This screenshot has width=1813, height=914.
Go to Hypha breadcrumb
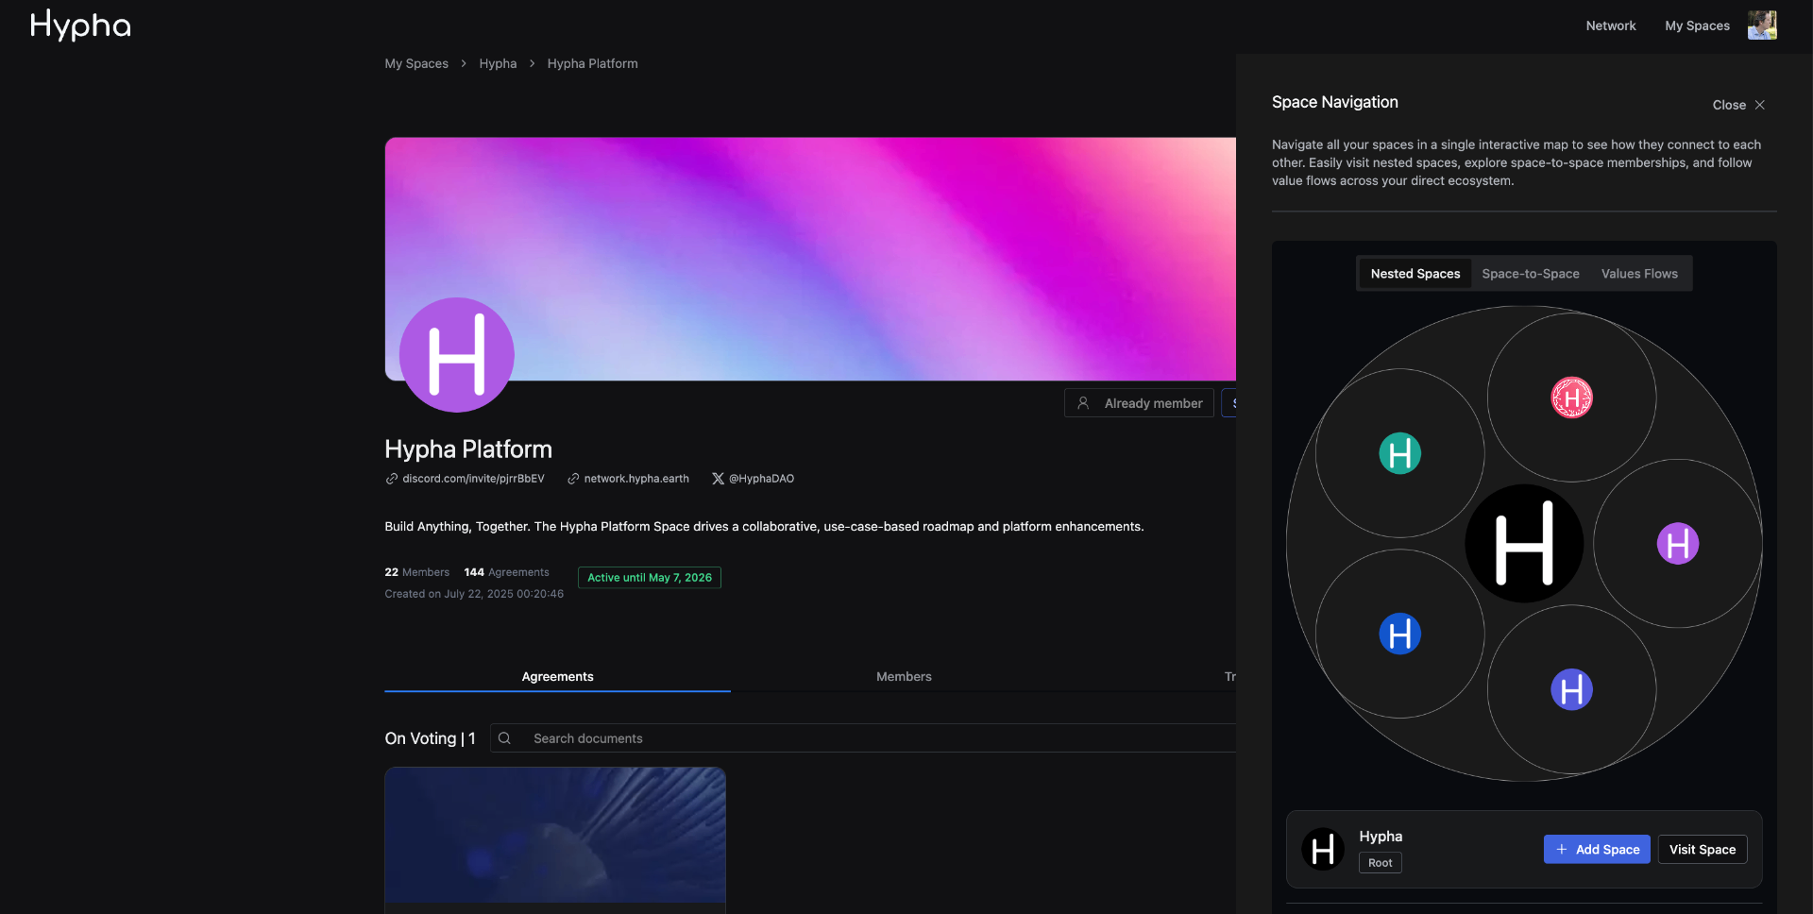tap(498, 63)
